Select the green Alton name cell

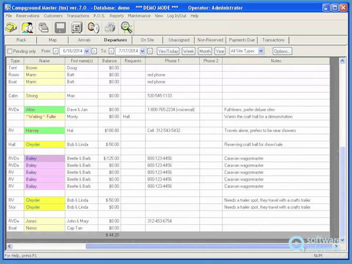45,110
